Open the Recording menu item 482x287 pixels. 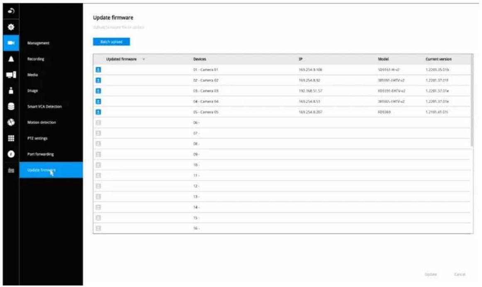[36, 59]
